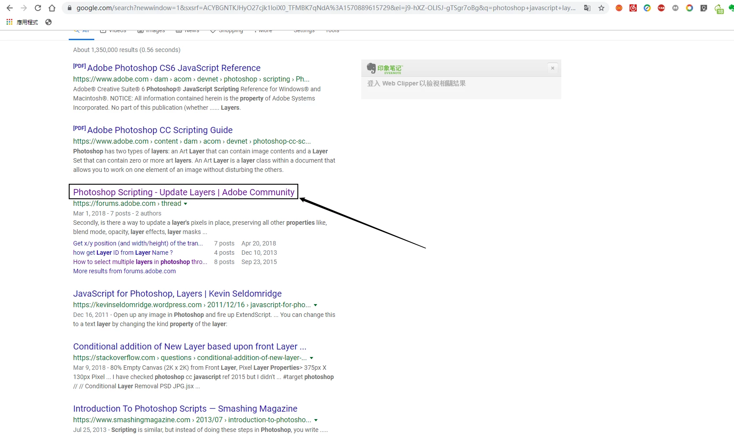Viewport: 734px width, 435px height.
Task: Click 登入 Web Clipper login text
Action: pyautogui.click(x=416, y=83)
